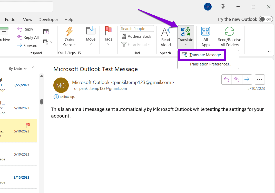275x193 pixels.
Task: Click the reply arrow in the reading pane
Action: click(227, 80)
